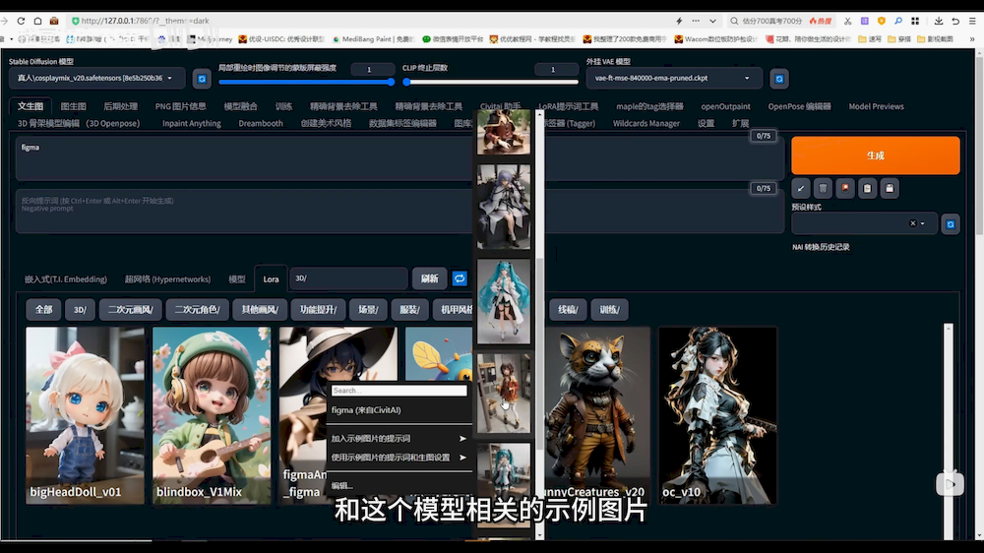Click the trash icon under the Generate button

point(823,188)
